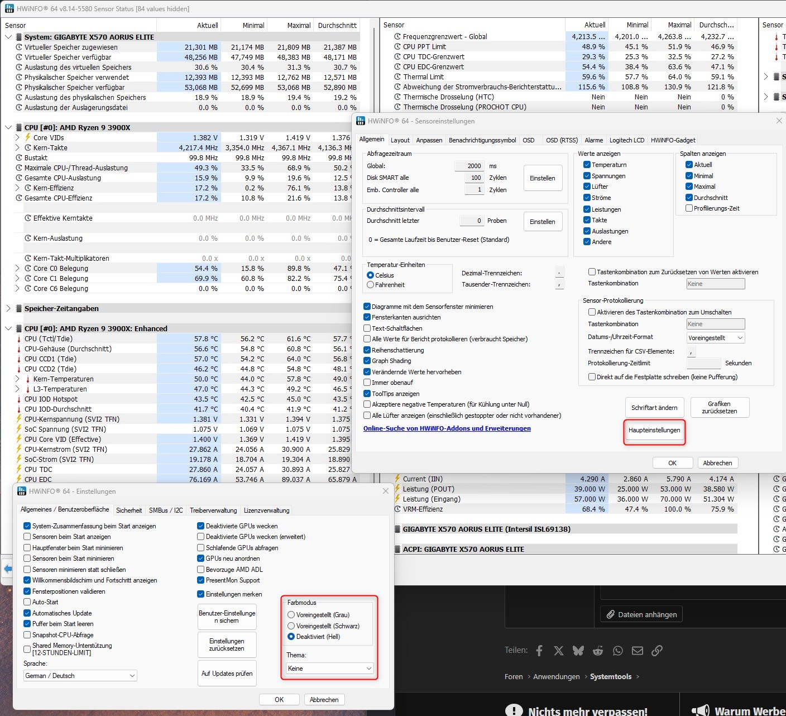Click Haupteinstellungen button
This screenshot has width=786, height=716.
click(654, 431)
